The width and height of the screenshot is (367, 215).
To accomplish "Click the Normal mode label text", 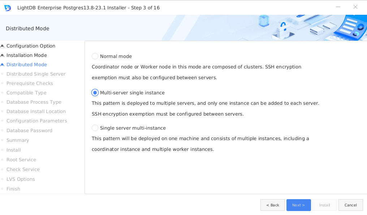I will [x=116, y=56].
